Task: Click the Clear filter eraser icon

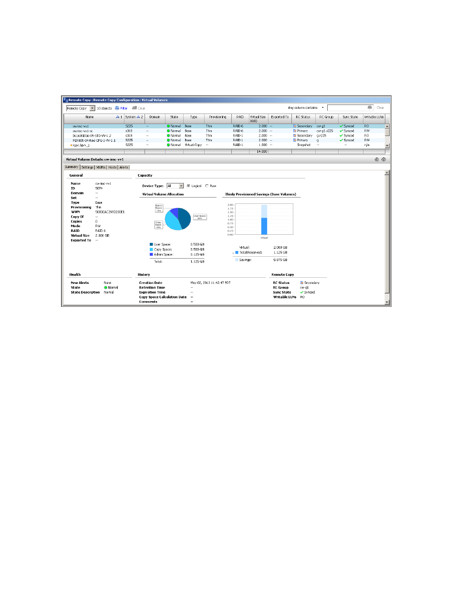Action: click(x=134, y=108)
